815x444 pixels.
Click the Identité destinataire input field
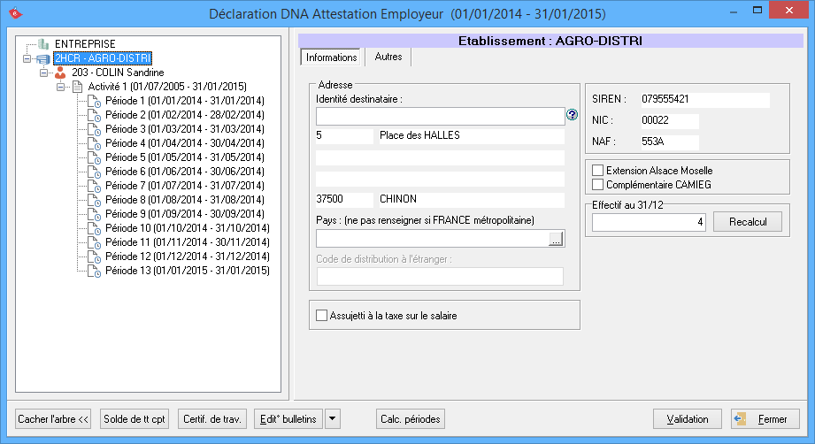click(440, 116)
